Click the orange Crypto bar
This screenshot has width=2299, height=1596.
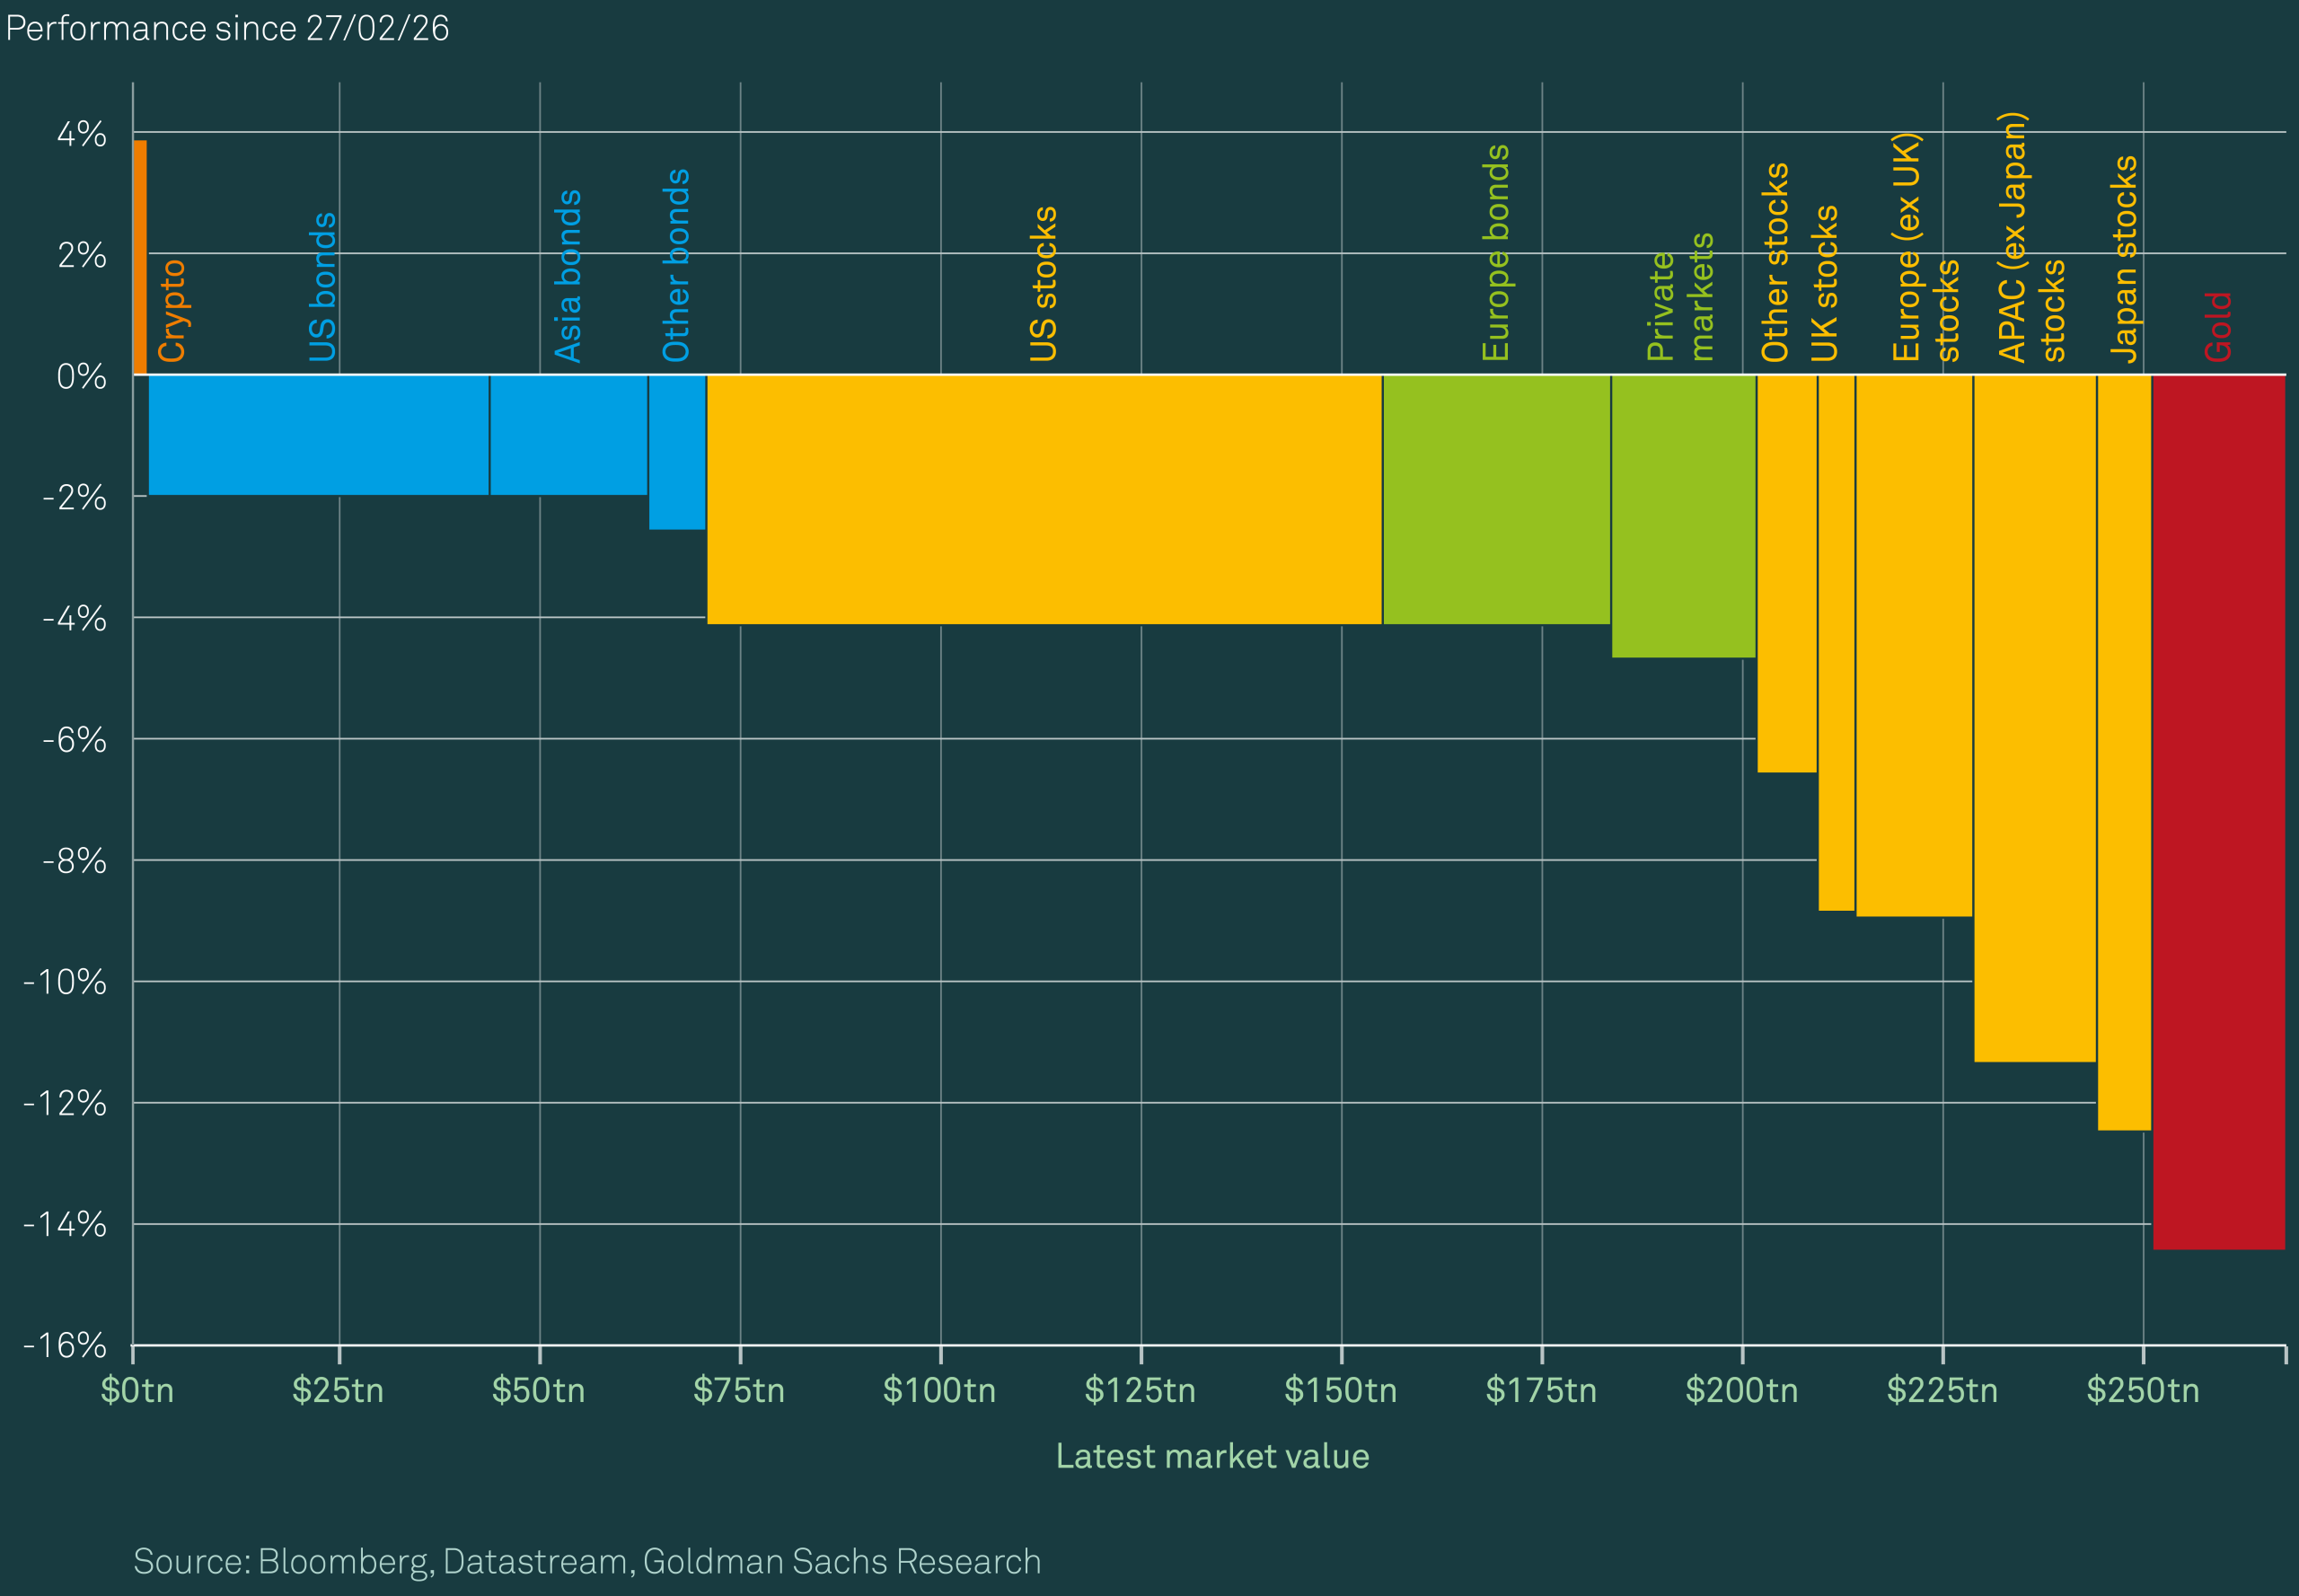click(x=140, y=258)
